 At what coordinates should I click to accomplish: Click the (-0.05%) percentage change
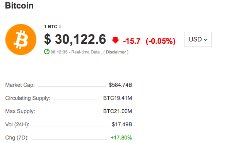pos(161,41)
